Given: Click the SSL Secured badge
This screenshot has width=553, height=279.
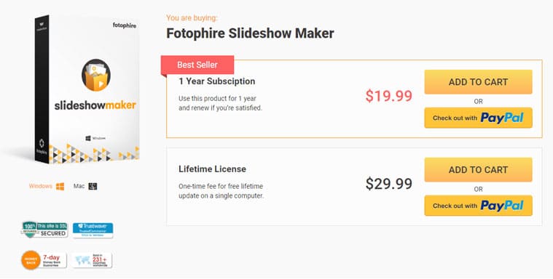Looking at the screenshot, I should (x=44, y=230).
